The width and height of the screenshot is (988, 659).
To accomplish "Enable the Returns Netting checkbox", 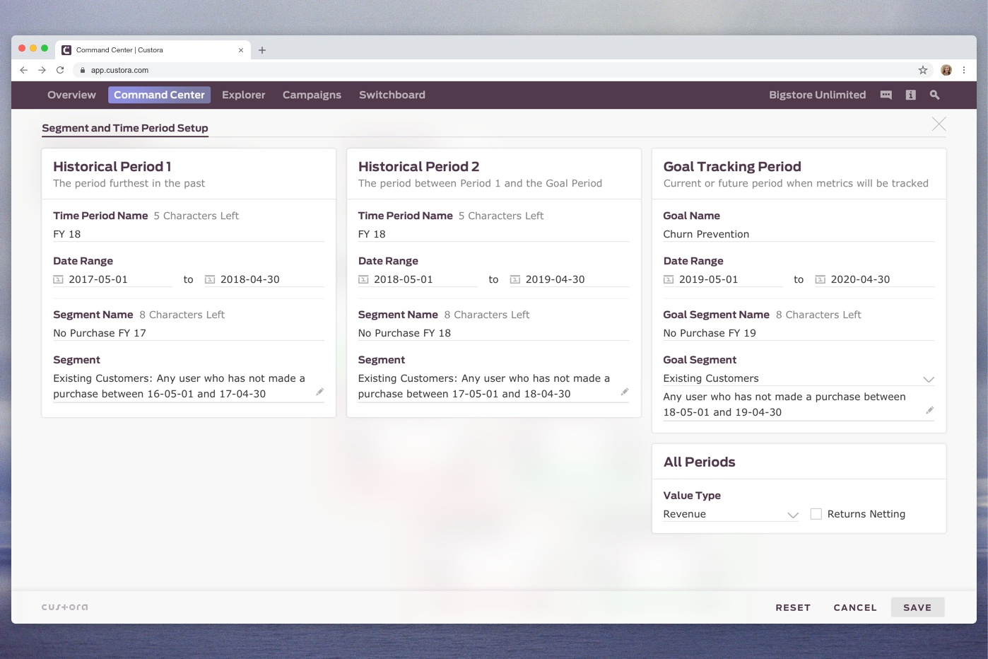I will click(x=816, y=514).
